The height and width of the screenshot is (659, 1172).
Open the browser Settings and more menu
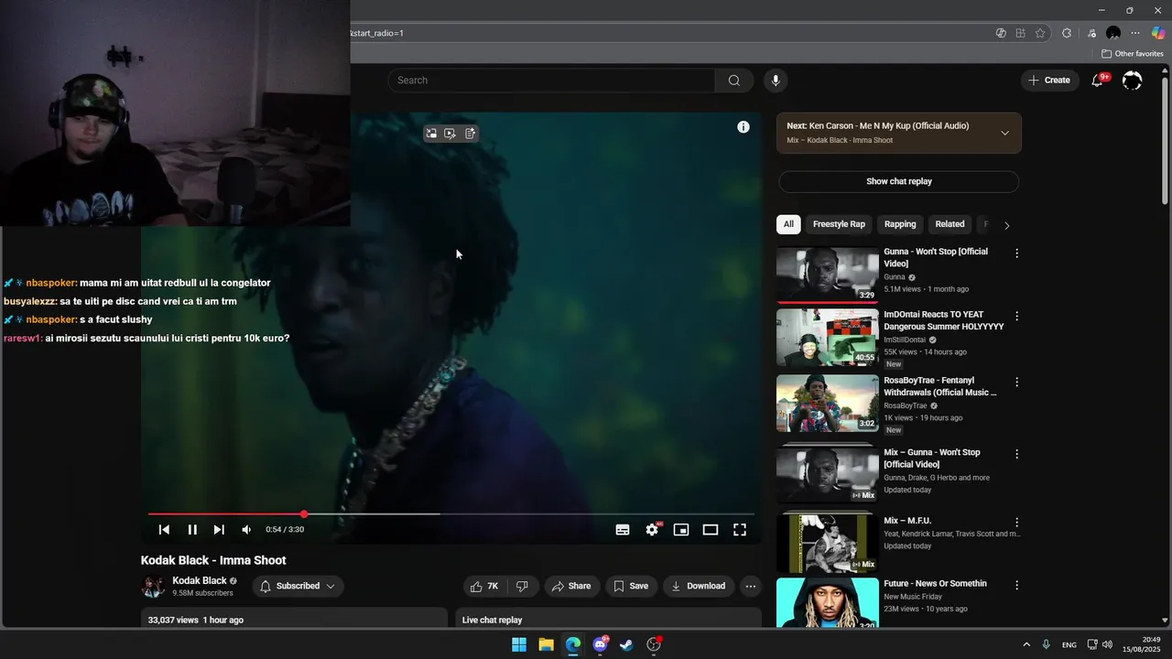(x=1135, y=33)
